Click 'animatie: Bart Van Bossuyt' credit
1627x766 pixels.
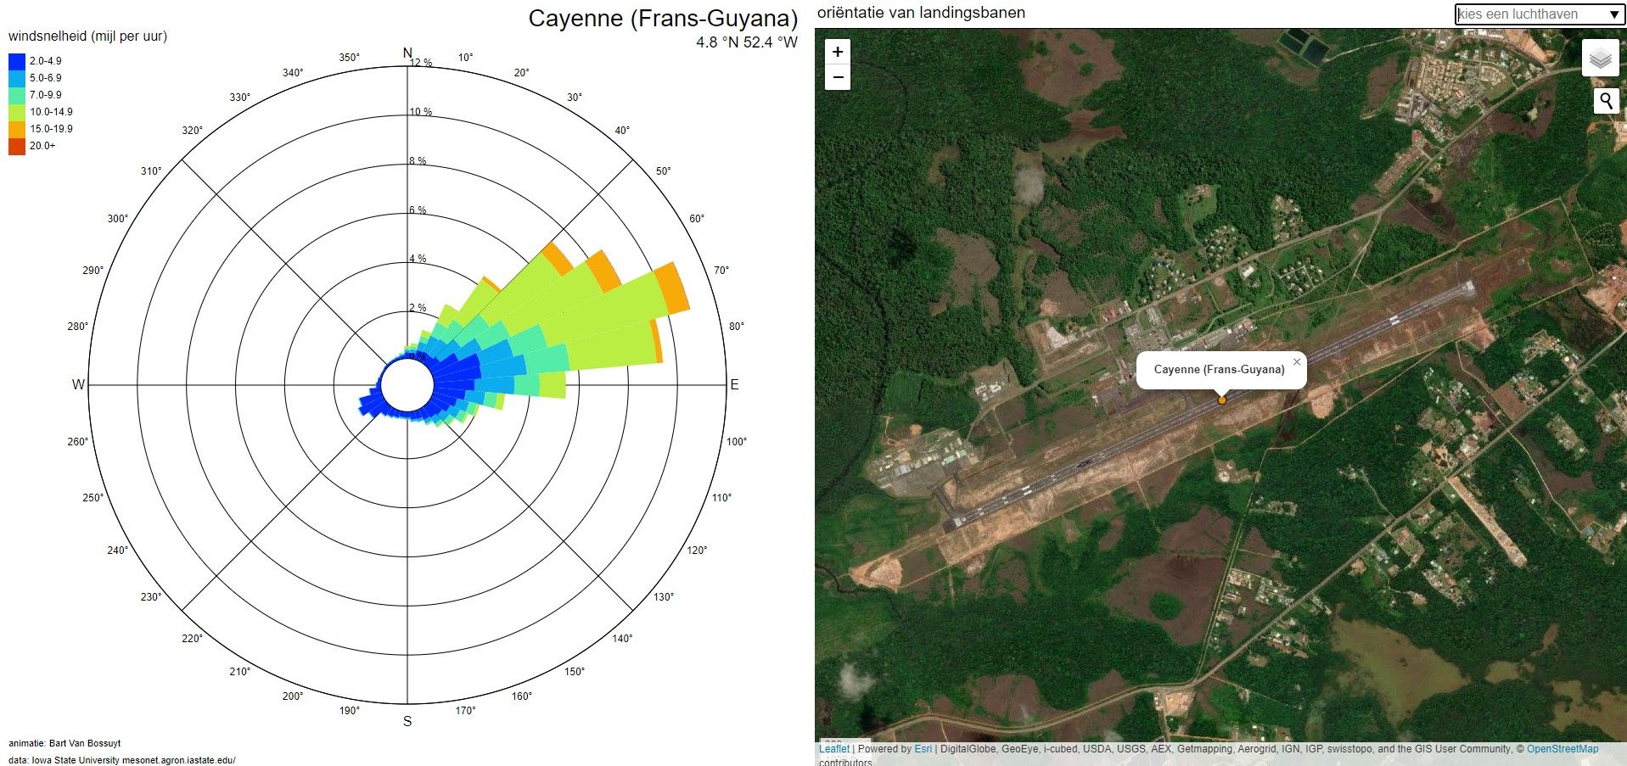tap(65, 743)
